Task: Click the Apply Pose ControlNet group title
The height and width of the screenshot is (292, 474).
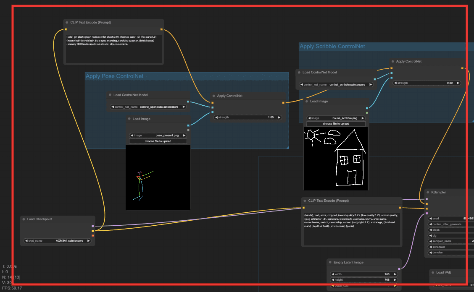Action: click(115, 76)
